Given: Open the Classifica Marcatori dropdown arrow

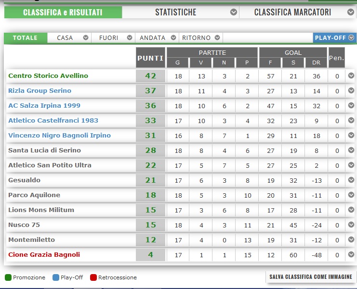Looking at the screenshot, I should pyautogui.click(x=352, y=13).
